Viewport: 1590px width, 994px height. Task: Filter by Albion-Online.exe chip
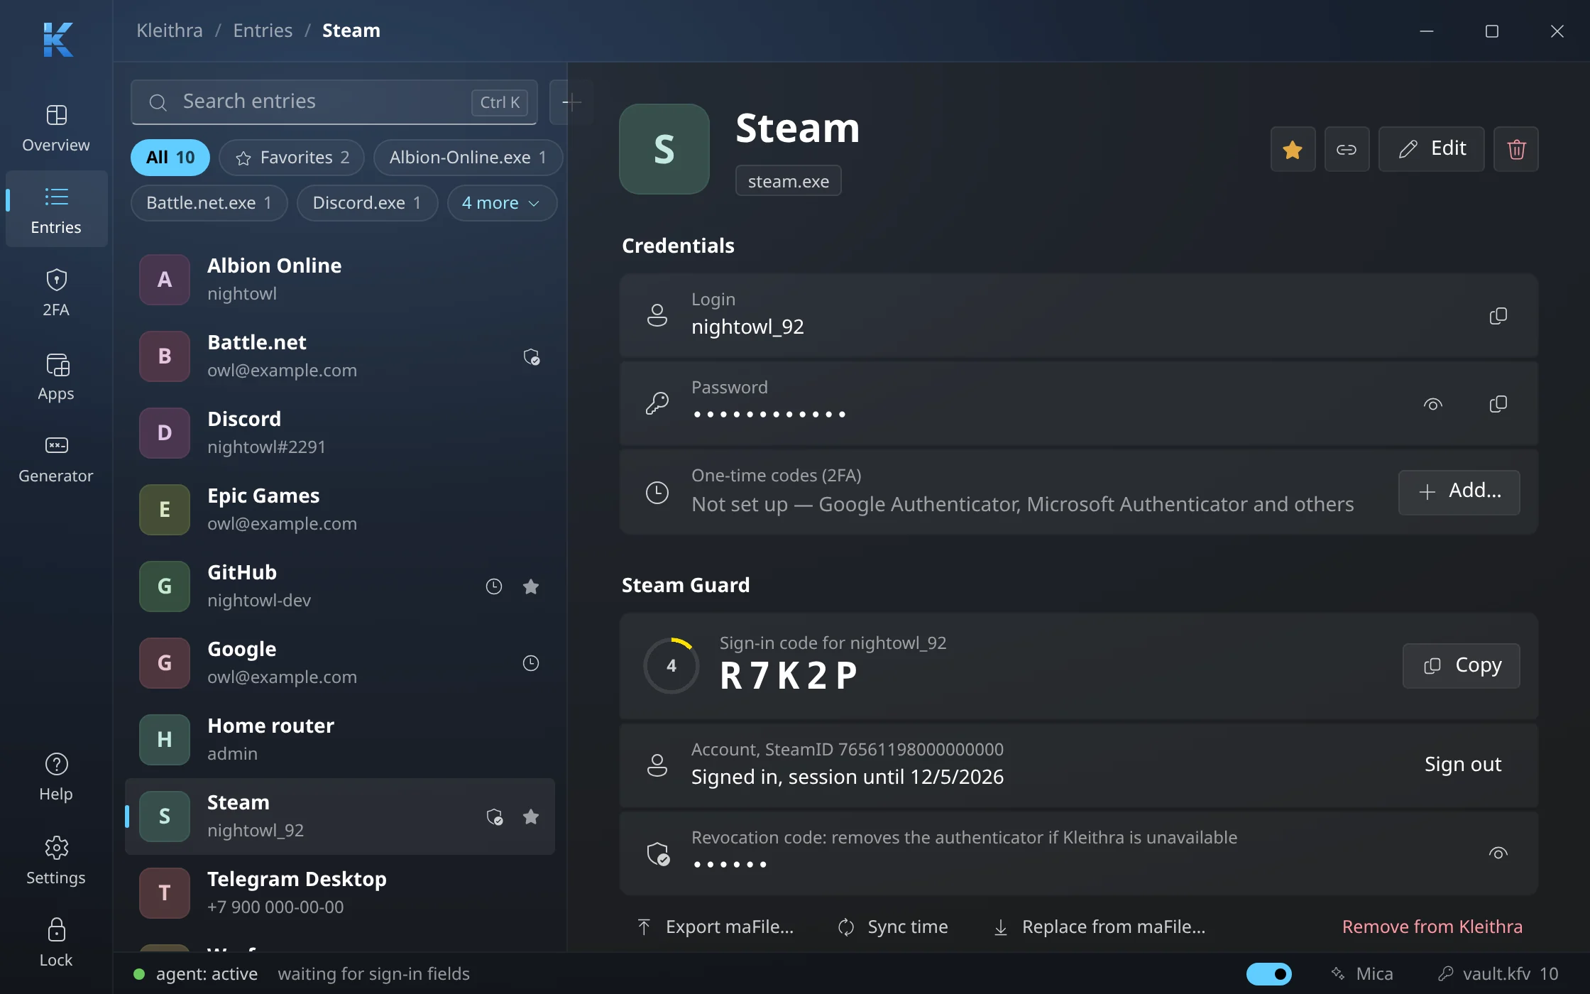coord(468,158)
